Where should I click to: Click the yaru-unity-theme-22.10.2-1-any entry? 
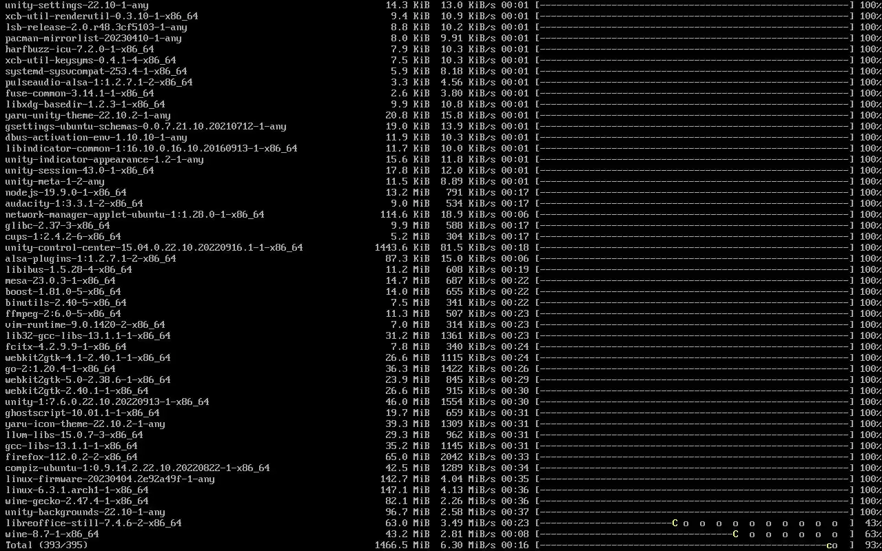[x=88, y=115]
